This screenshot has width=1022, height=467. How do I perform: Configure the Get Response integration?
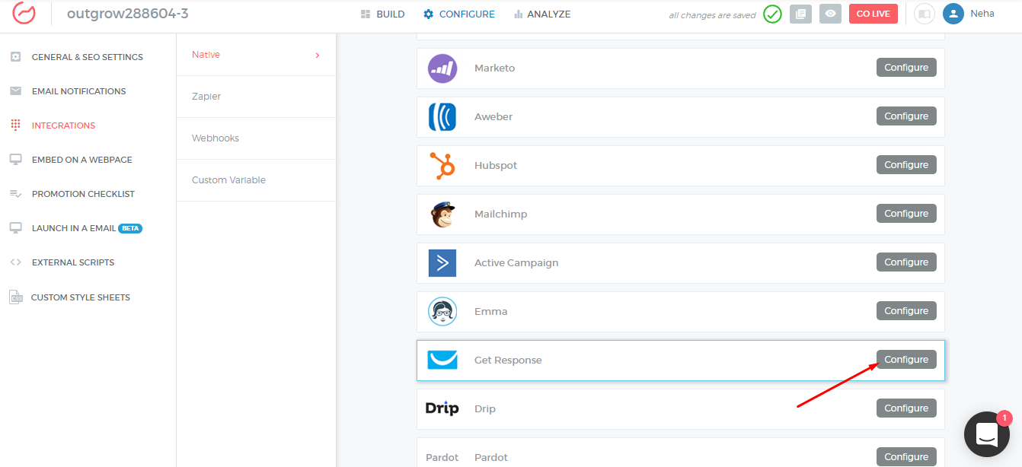(906, 360)
